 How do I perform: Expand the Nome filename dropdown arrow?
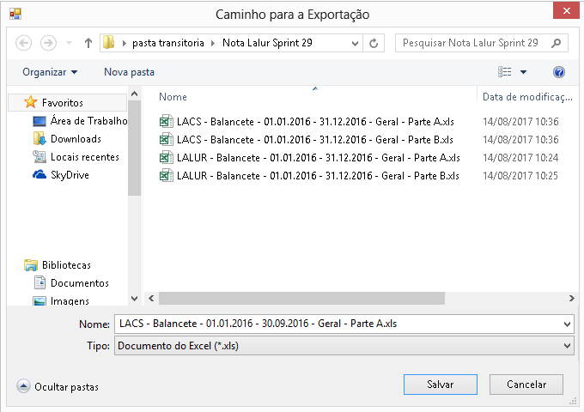[x=566, y=324]
